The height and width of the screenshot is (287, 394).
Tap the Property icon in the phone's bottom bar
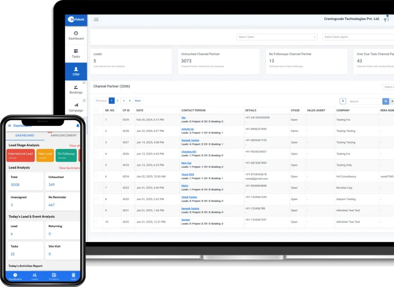click(54, 276)
